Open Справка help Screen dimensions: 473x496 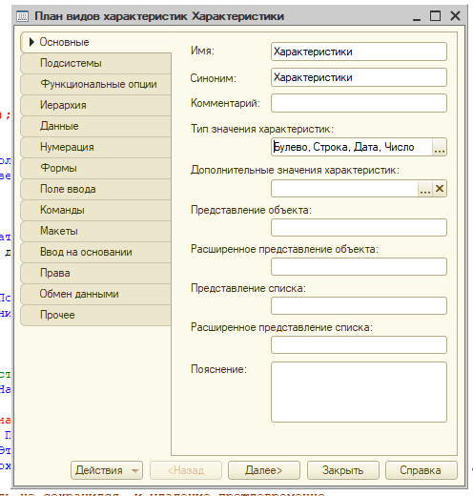(x=422, y=470)
